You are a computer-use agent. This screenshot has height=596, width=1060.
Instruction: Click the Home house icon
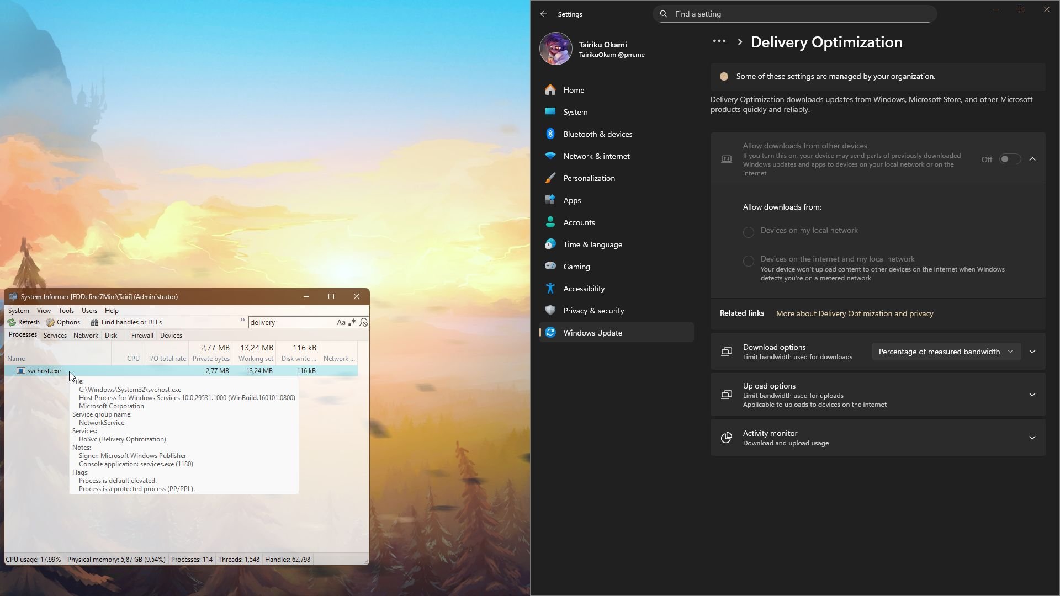pos(550,90)
